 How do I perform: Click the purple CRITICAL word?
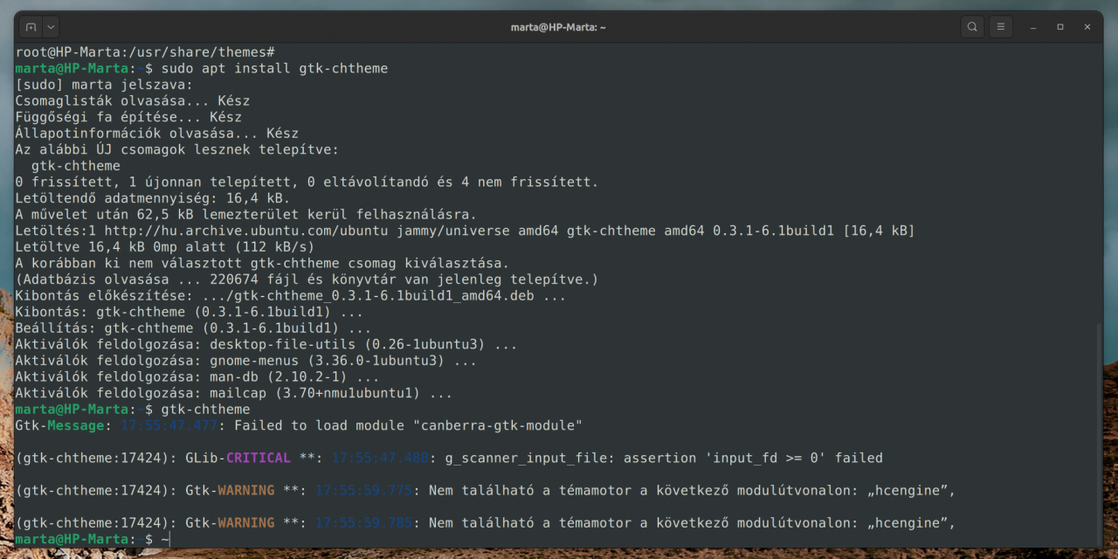coord(259,458)
